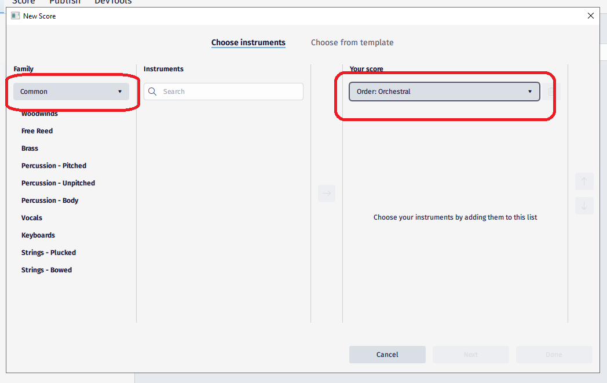Click the New Score icon in dialog title bar
607x383 pixels.
(x=14, y=16)
